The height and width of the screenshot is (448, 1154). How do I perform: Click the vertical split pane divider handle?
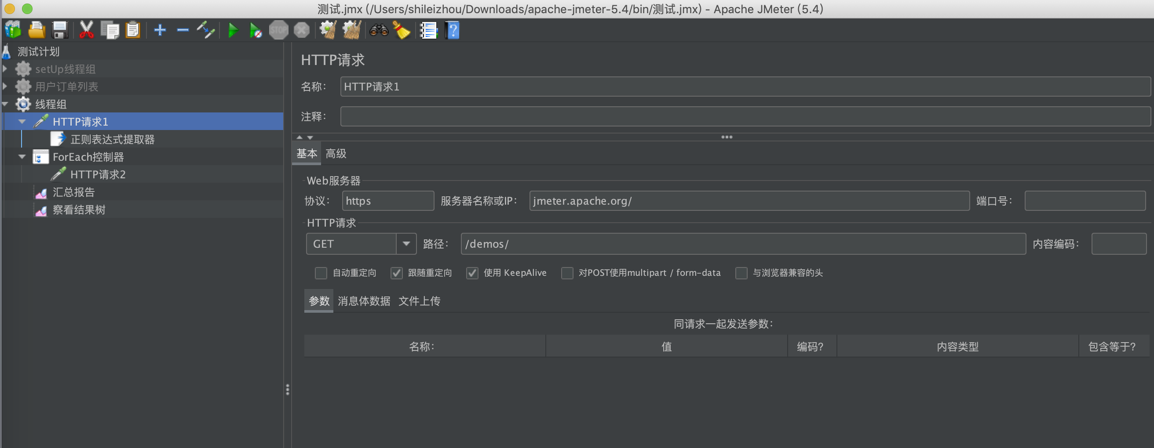[287, 390]
